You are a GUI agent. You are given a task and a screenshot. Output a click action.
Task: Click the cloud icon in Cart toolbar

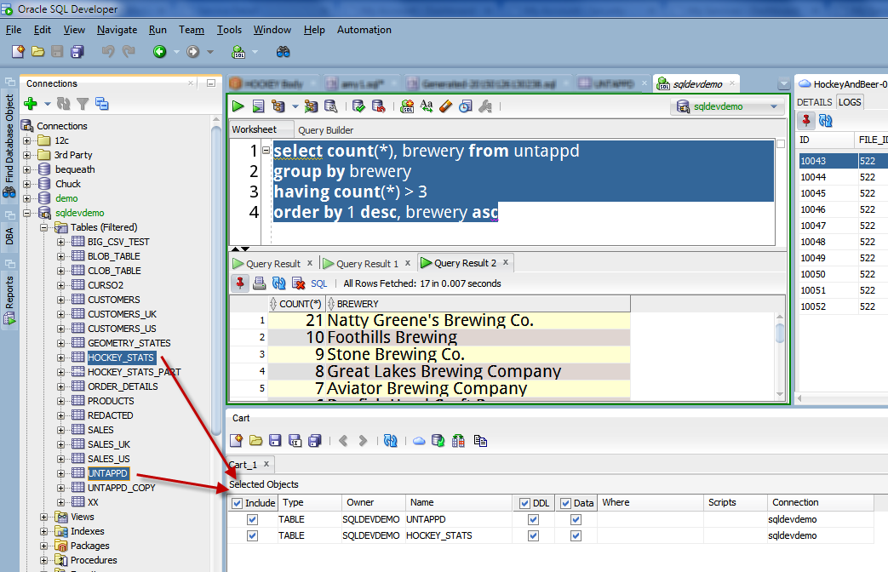pos(418,441)
